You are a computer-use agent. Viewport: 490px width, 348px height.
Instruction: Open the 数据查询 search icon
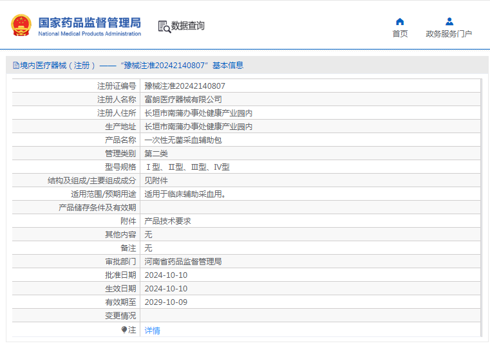click(164, 26)
